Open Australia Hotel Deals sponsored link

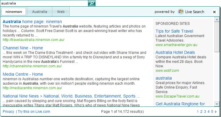pyautogui.click(x=175, y=52)
